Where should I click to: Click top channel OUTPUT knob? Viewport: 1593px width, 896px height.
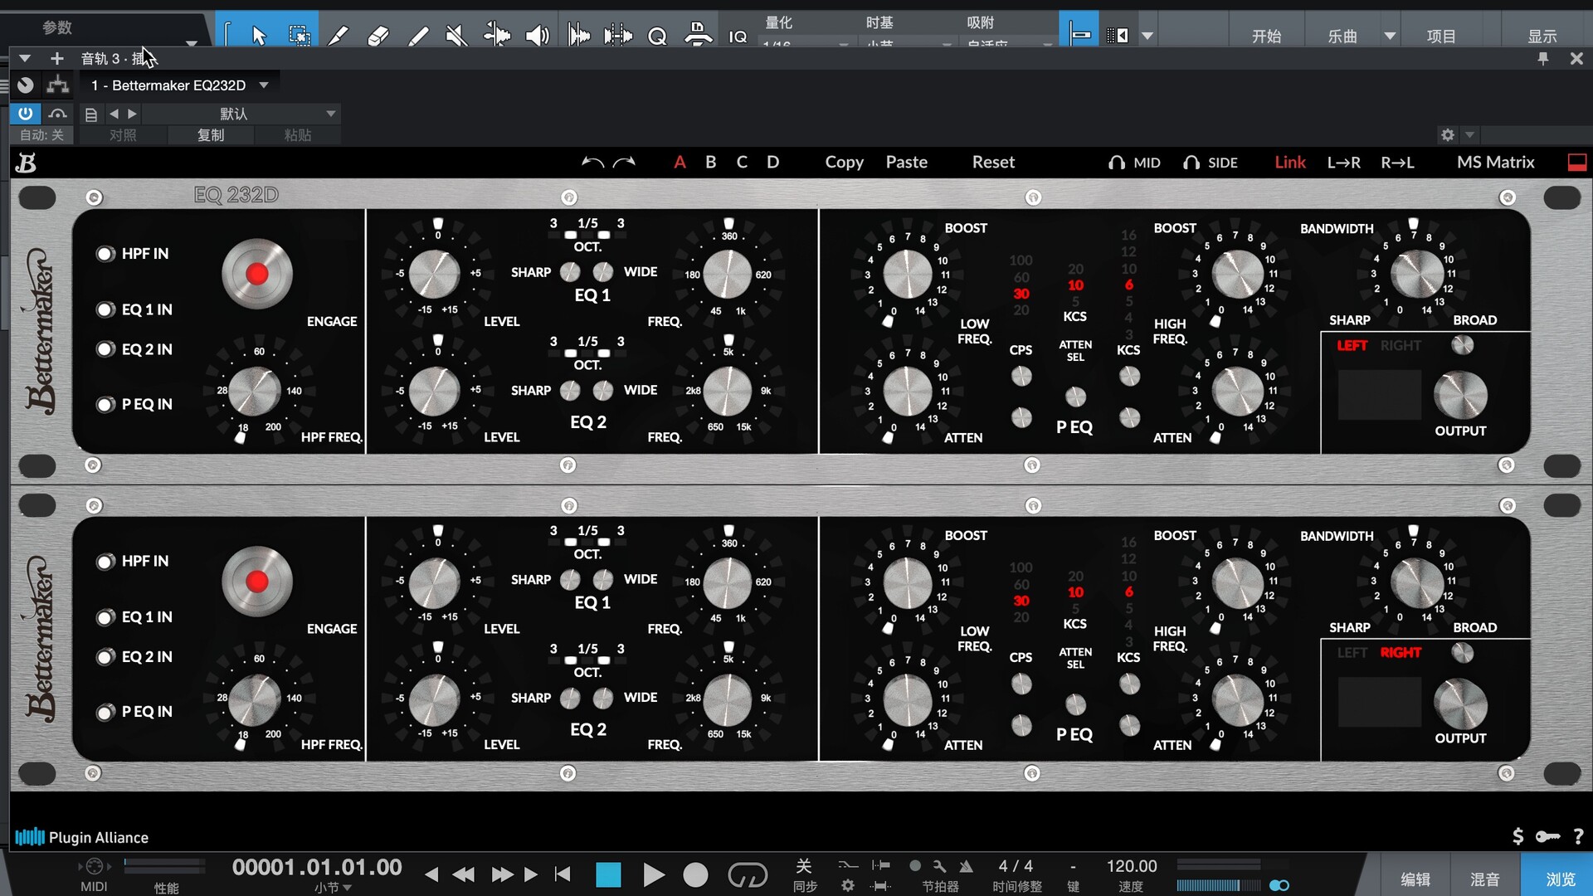click(1460, 396)
